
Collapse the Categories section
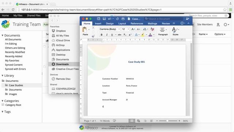(x=3, y=101)
